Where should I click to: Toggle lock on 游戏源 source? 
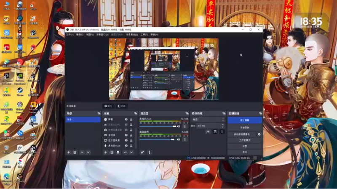131,135
